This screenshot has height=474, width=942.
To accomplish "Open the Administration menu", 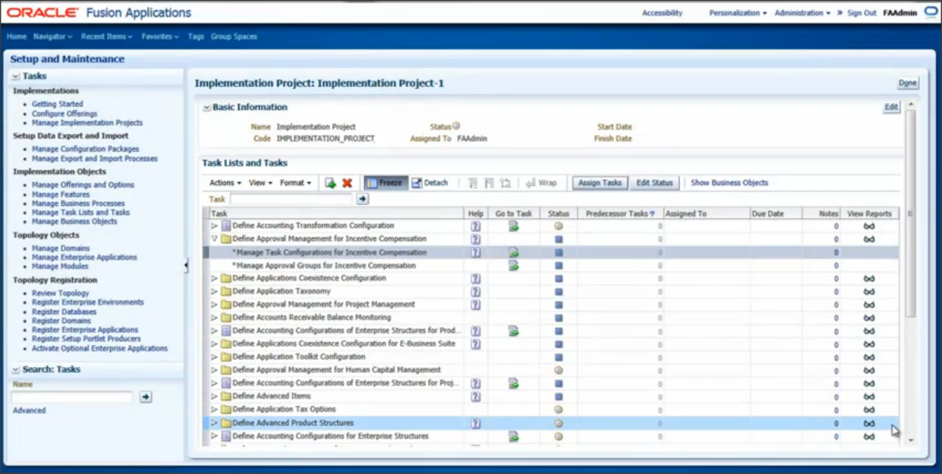I will [x=803, y=13].
